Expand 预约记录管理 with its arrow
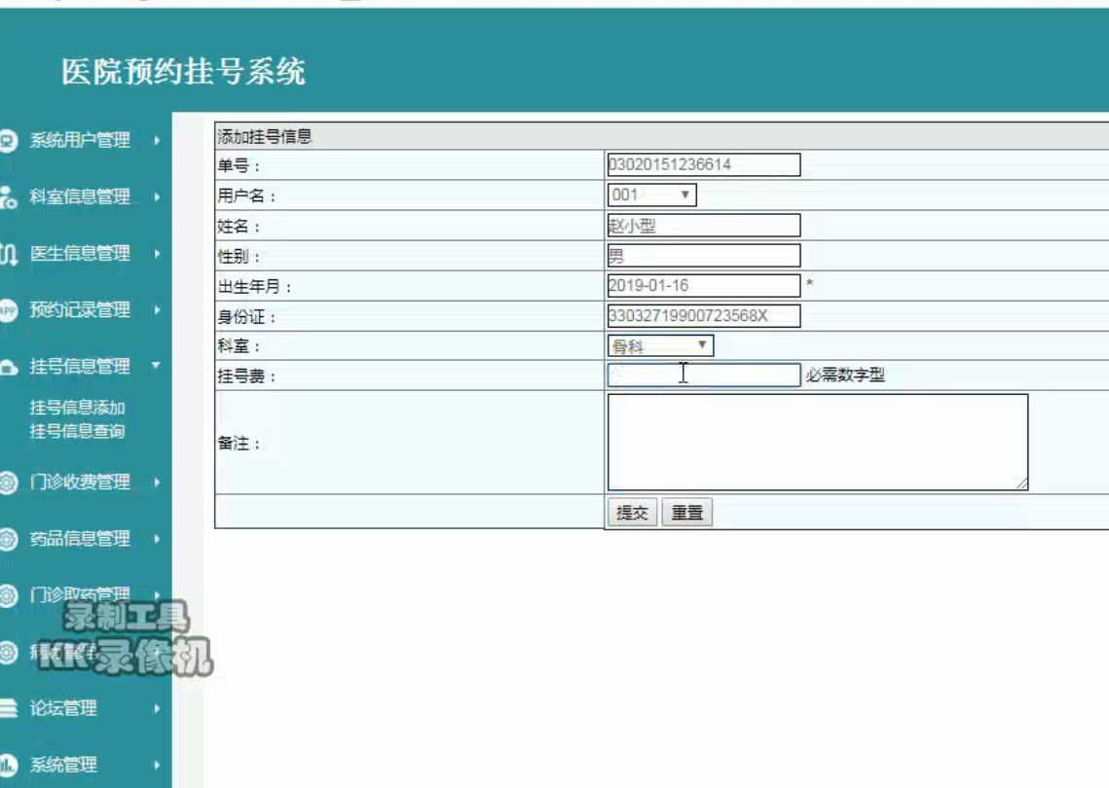Image resolution: width=1109 pixels, height=788 pixels. [x=157, y=310]
